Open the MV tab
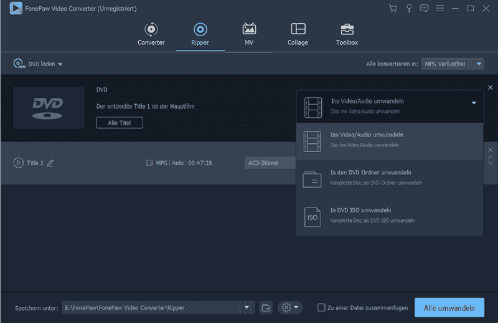The height and width of the screenshot is (323, 498). 249,34
